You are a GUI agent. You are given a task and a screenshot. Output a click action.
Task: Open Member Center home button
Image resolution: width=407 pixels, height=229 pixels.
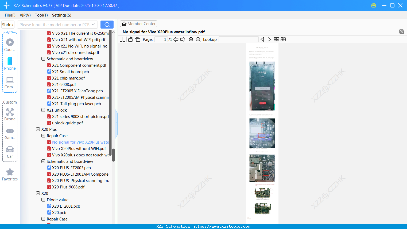(x=138, y=24)
